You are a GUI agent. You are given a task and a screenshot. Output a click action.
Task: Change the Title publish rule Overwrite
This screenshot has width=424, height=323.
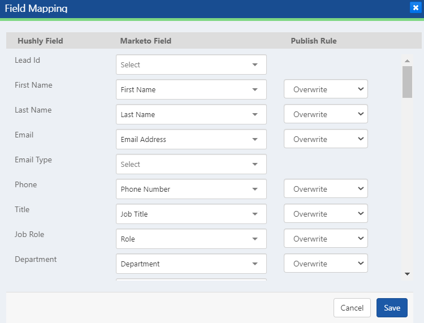(326, 213)
